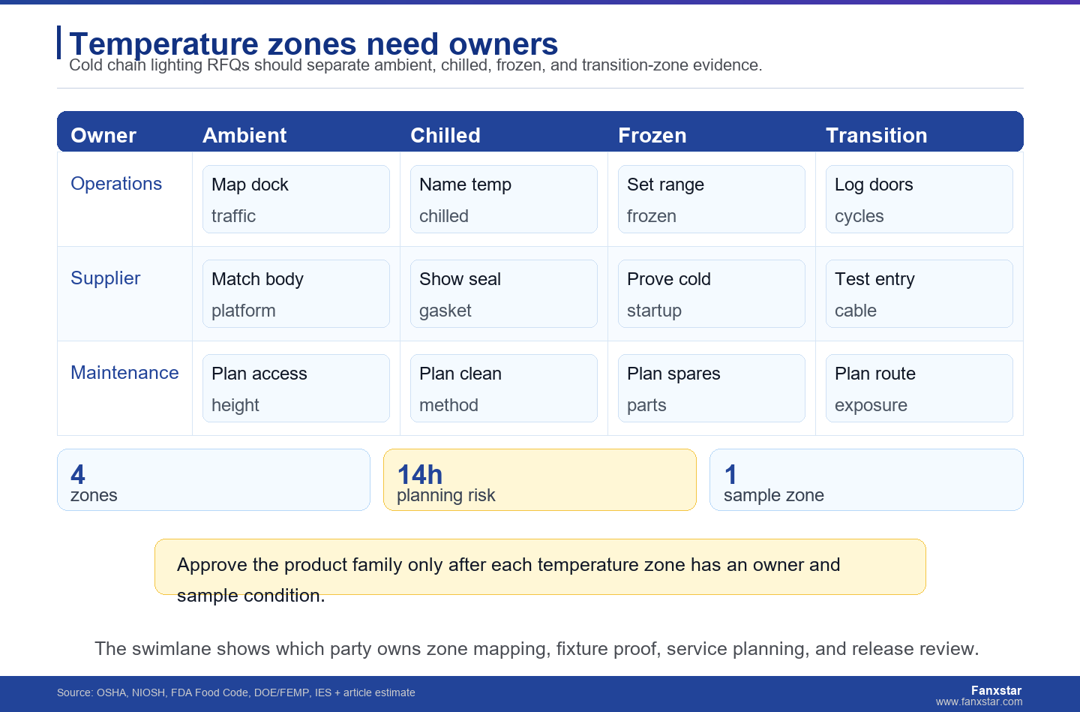Click the "Match body platform" card

[296, 294]
